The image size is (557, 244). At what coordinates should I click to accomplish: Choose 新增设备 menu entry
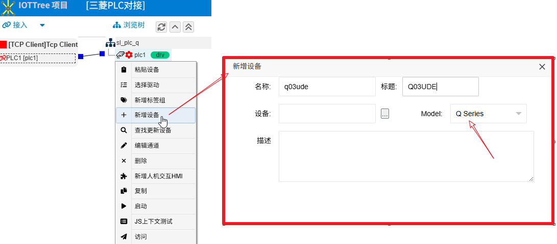(x=156, y=115)
